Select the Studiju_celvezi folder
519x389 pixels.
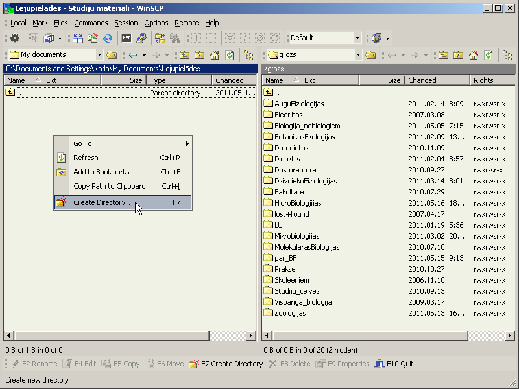pos(293,291)
